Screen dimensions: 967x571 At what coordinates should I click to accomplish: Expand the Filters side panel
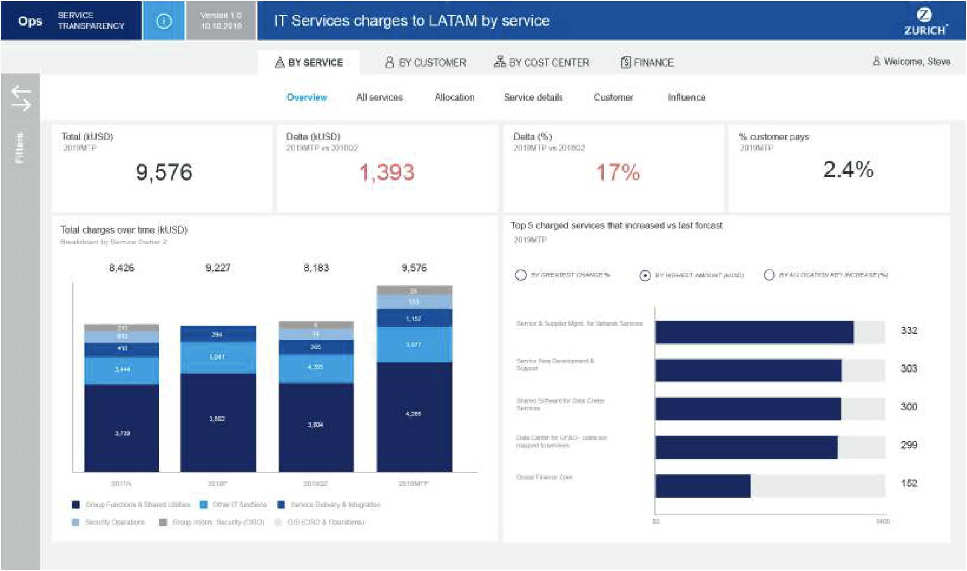20,148
